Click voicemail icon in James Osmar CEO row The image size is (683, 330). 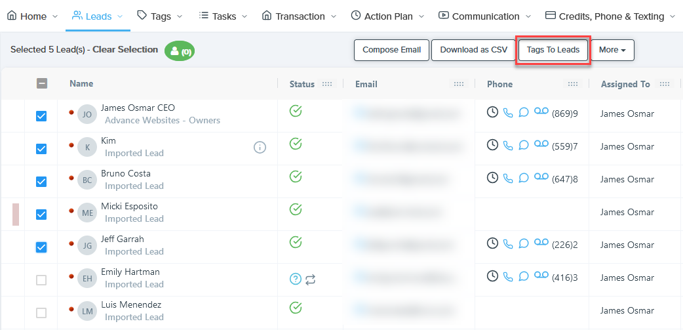[x=541, y=112]
